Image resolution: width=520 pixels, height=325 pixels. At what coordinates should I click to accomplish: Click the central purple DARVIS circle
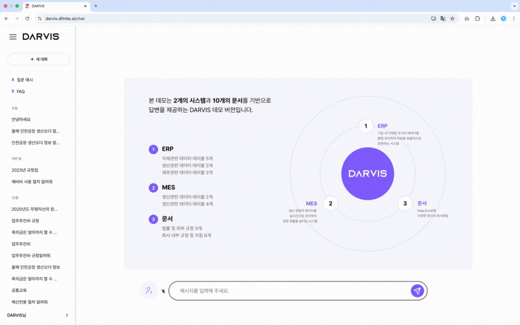pos(368,173)
